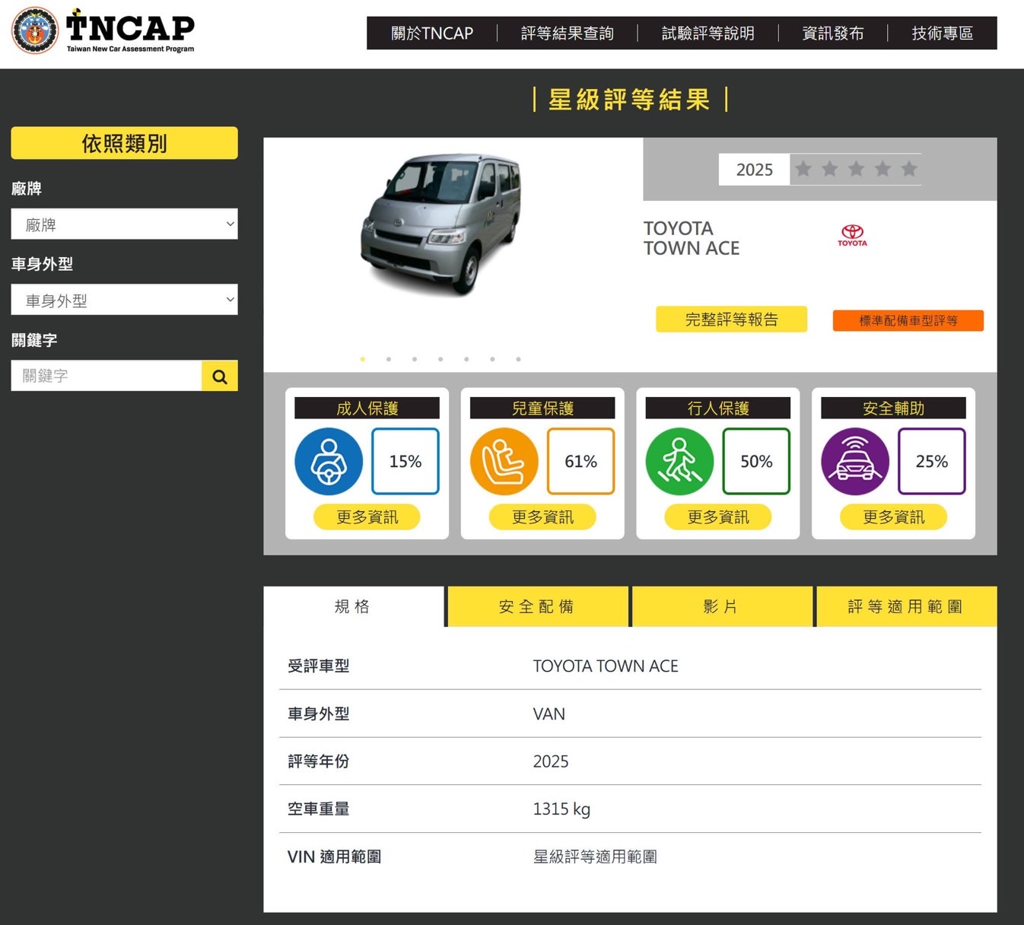
Task: Select the last carousel dot
Action: pyautogui.click(x=519, y=359)
